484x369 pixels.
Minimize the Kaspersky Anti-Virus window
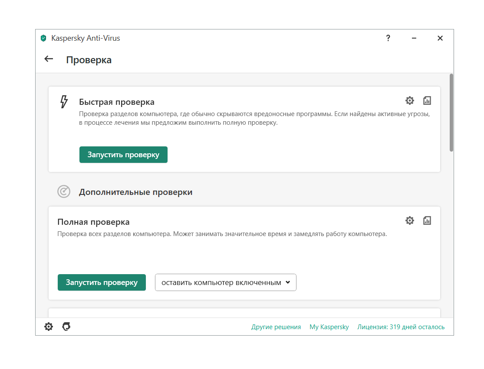point(414,38)
